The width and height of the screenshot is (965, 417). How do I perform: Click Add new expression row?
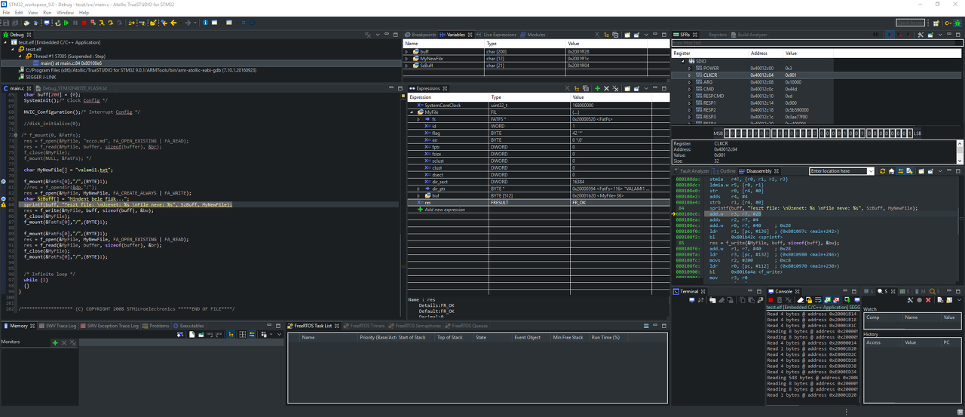(x=443, y=210)
